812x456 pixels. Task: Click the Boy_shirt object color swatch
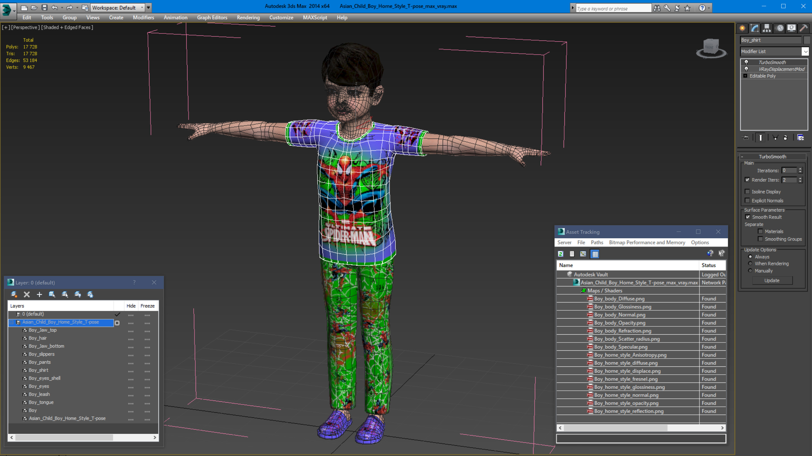click(x=807, y=40)
